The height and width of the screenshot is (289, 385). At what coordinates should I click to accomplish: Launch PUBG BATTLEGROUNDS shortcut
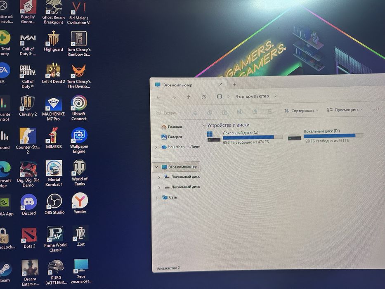point(56,272)
